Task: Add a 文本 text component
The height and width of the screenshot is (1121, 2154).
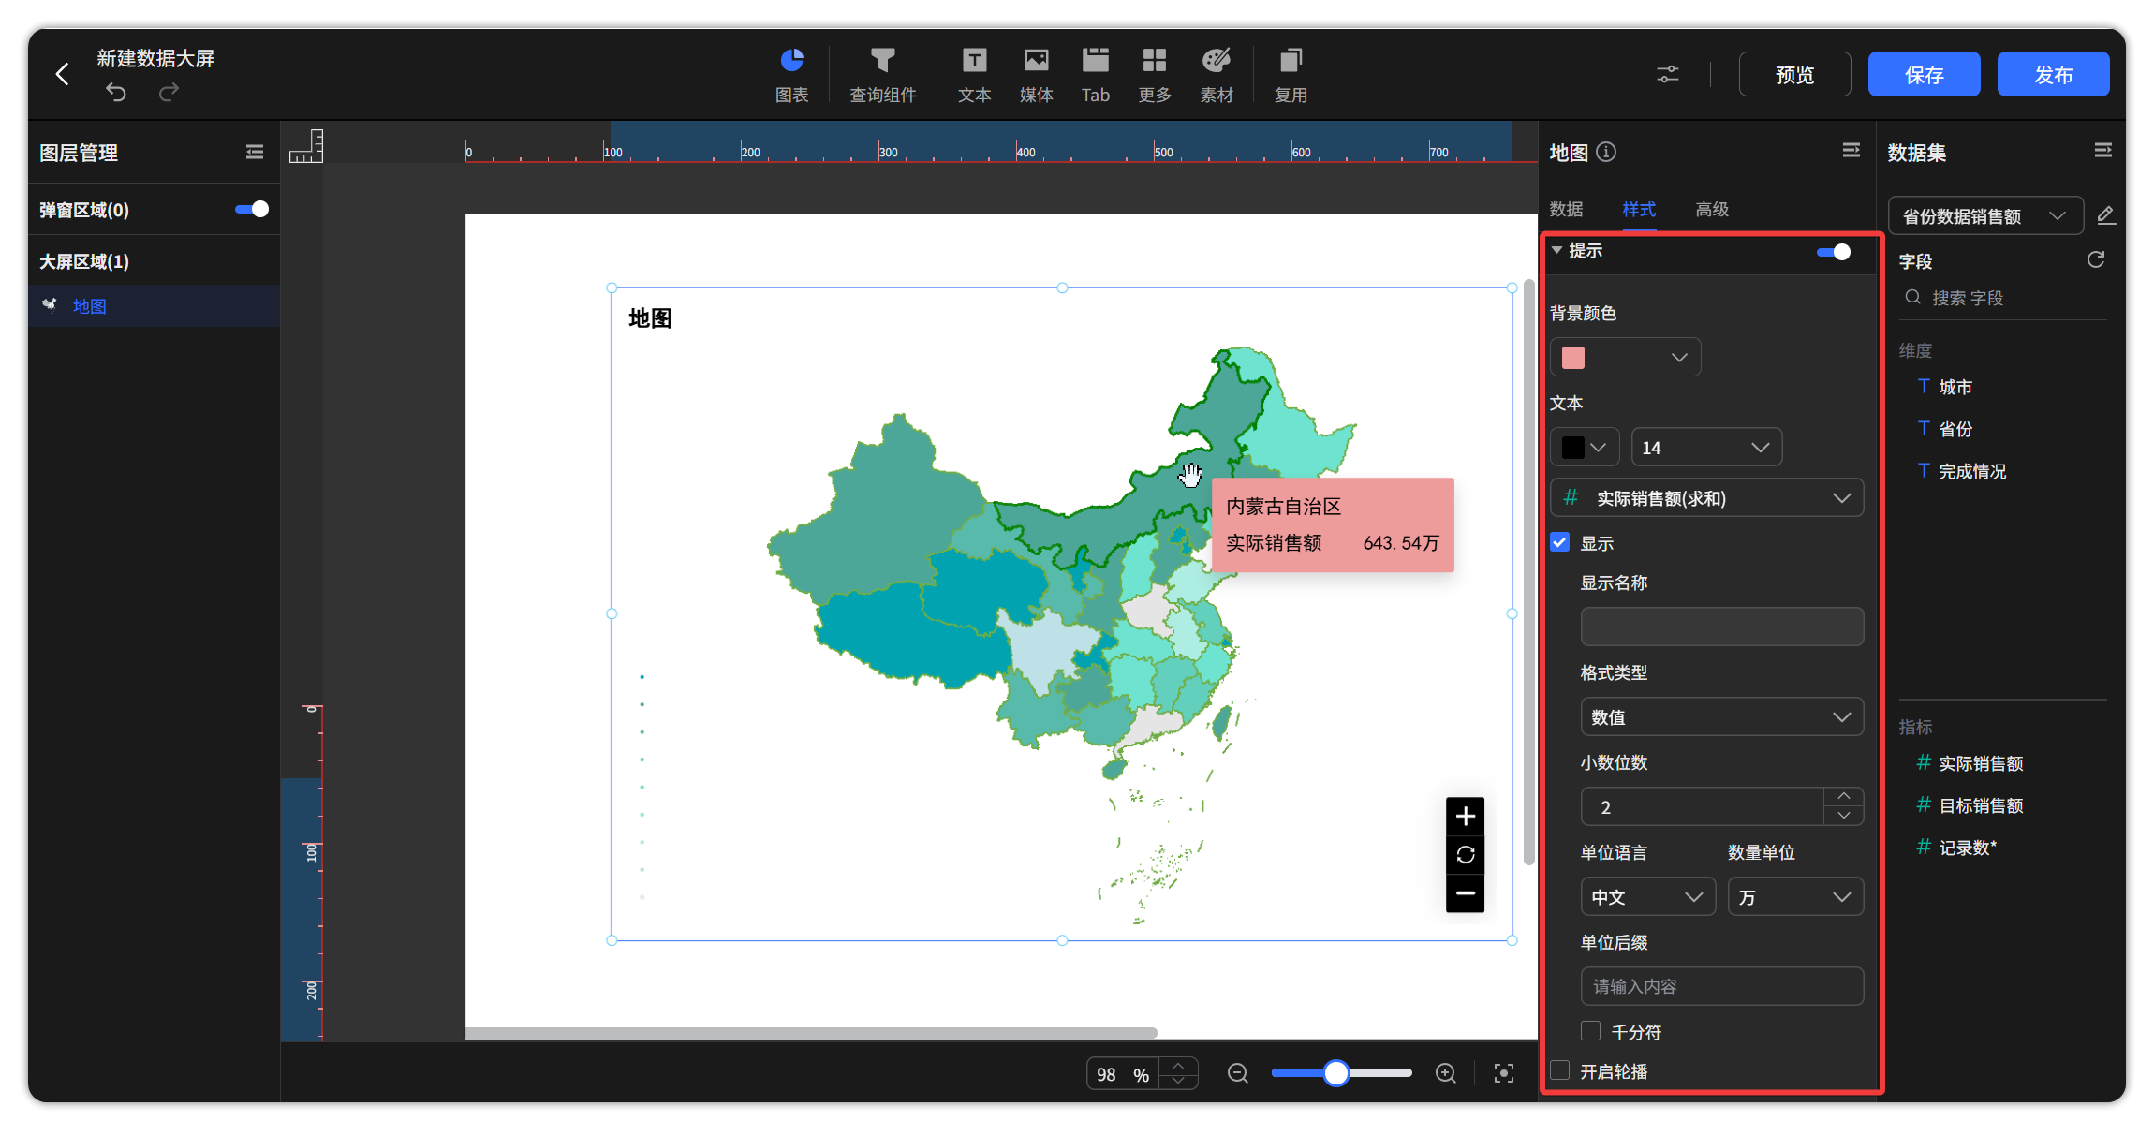Action: tap(974, 75)
